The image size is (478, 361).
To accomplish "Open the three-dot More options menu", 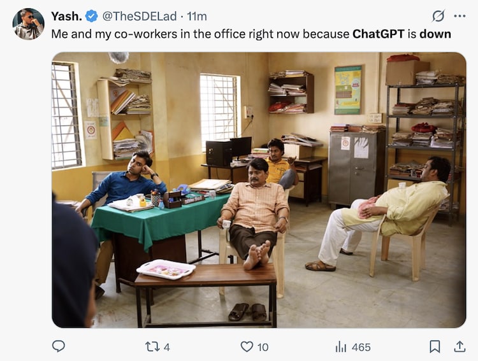I will click(x=460, y=16).
